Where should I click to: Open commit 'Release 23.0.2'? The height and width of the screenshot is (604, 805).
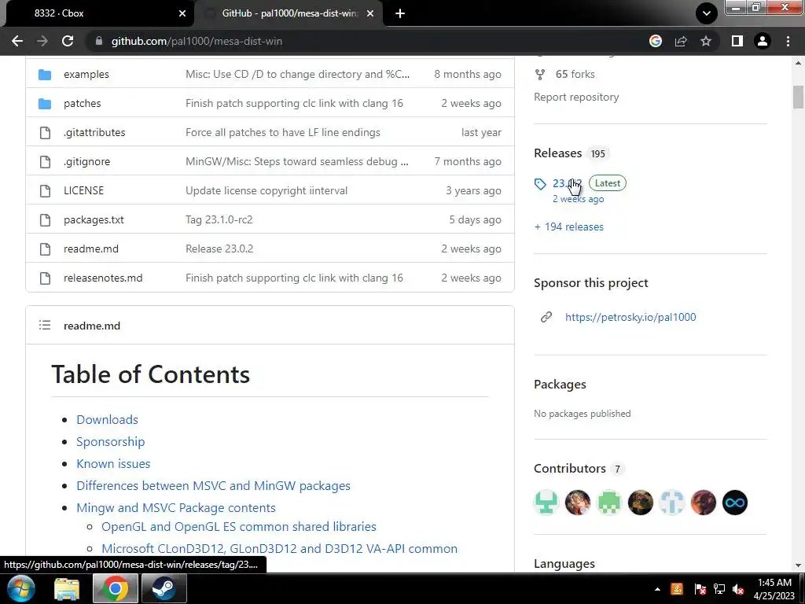click(x=219, y=249)
